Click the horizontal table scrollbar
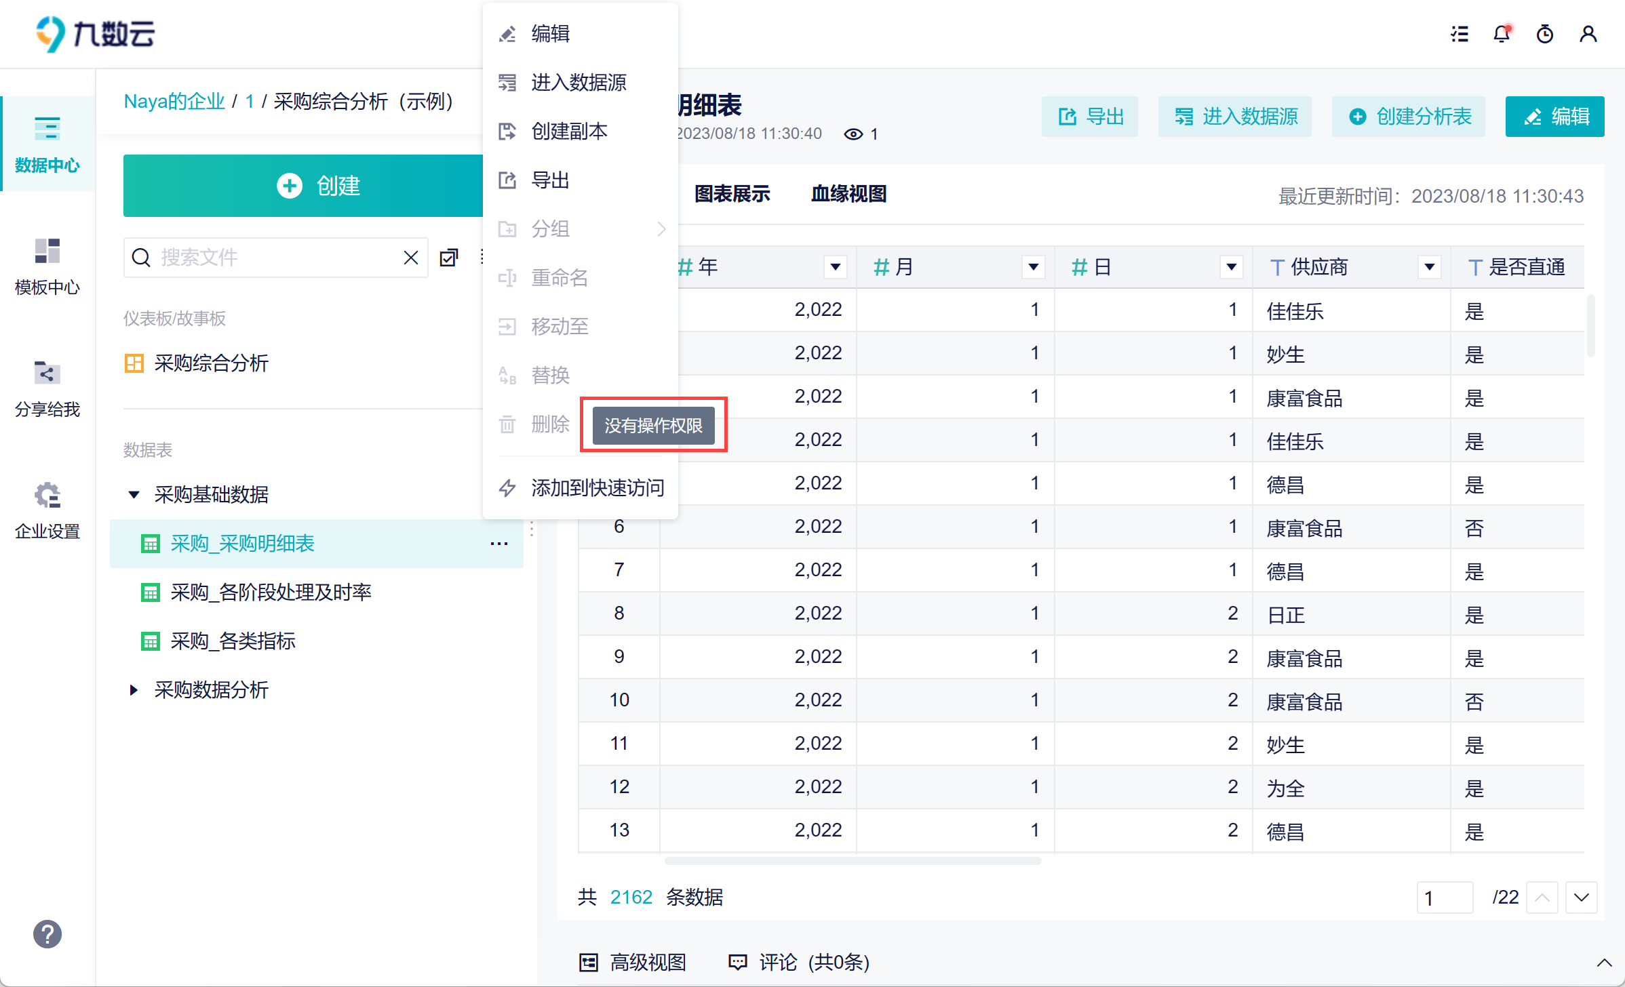Image resolution: width=1625 pixels, height=987 pixels. pos(853,861)
